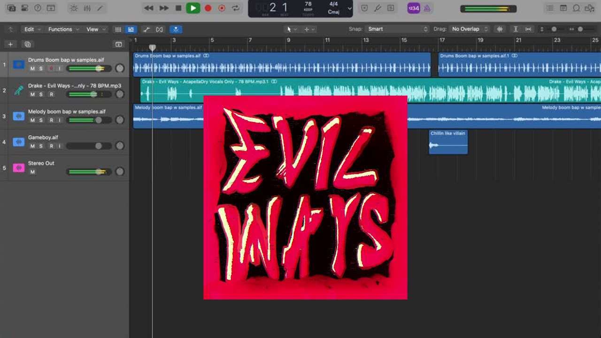
Task: Rewind the transport
Action: (x=148, y=8)
